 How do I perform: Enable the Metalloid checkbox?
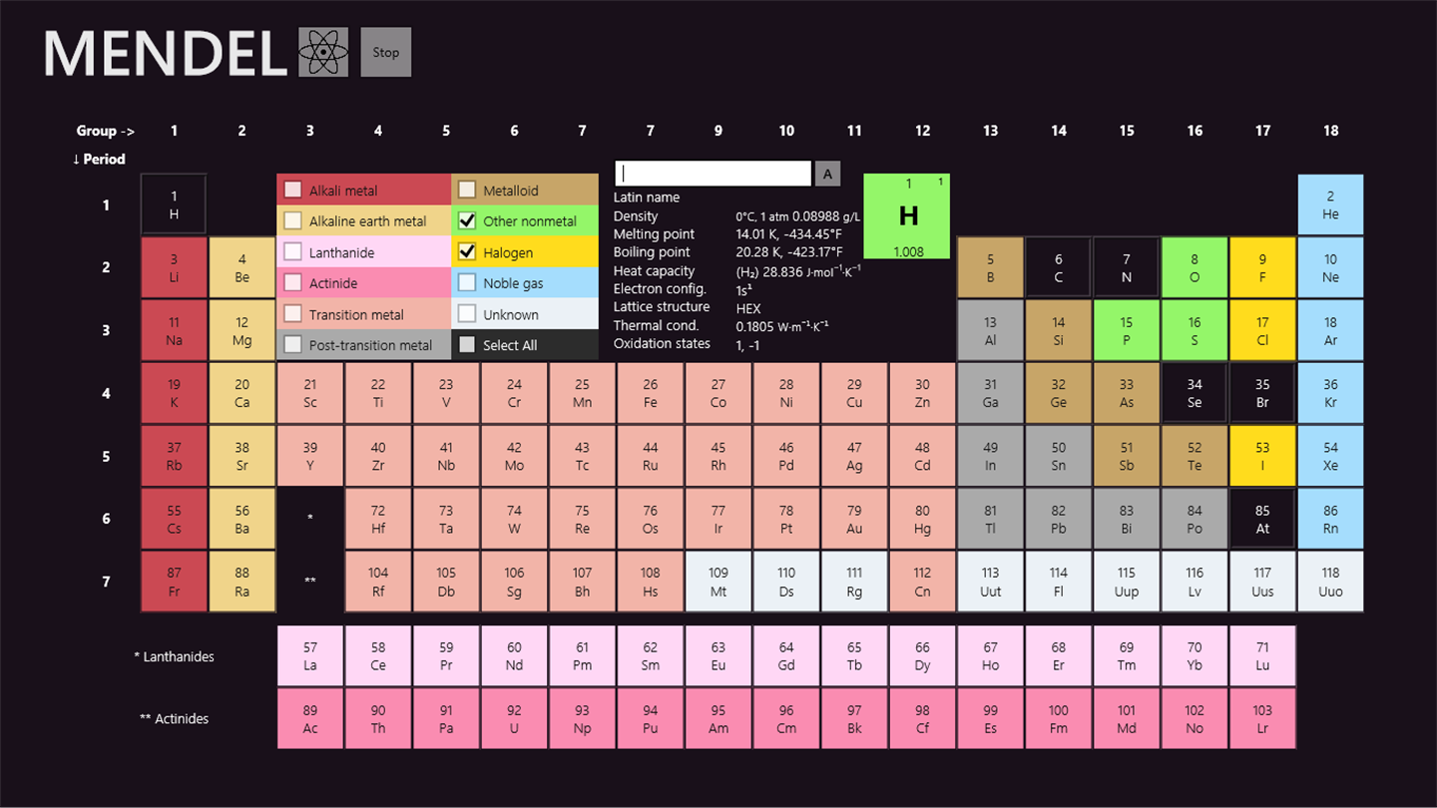pos(467,190)
